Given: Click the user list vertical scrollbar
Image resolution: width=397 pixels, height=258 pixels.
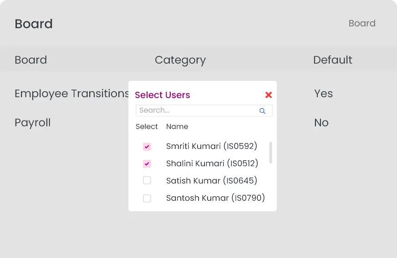Looking at the screenshot, I should pyautogui.click(x=271, y=153).
